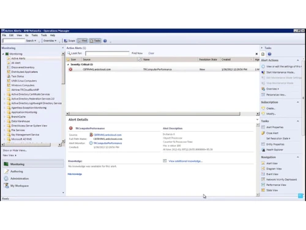Open the source computer link in Alert Details
The height and width of the screenshot is (230, 306).
108,135
